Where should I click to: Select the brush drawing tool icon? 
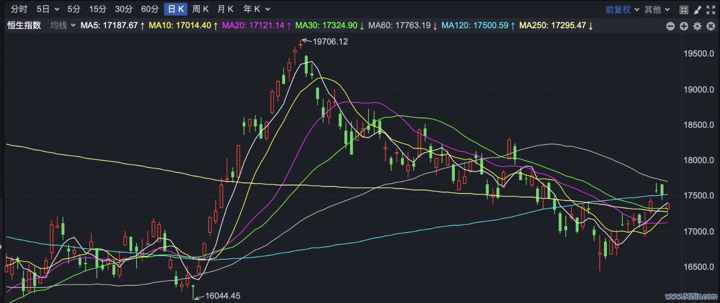tap(697, 10)
